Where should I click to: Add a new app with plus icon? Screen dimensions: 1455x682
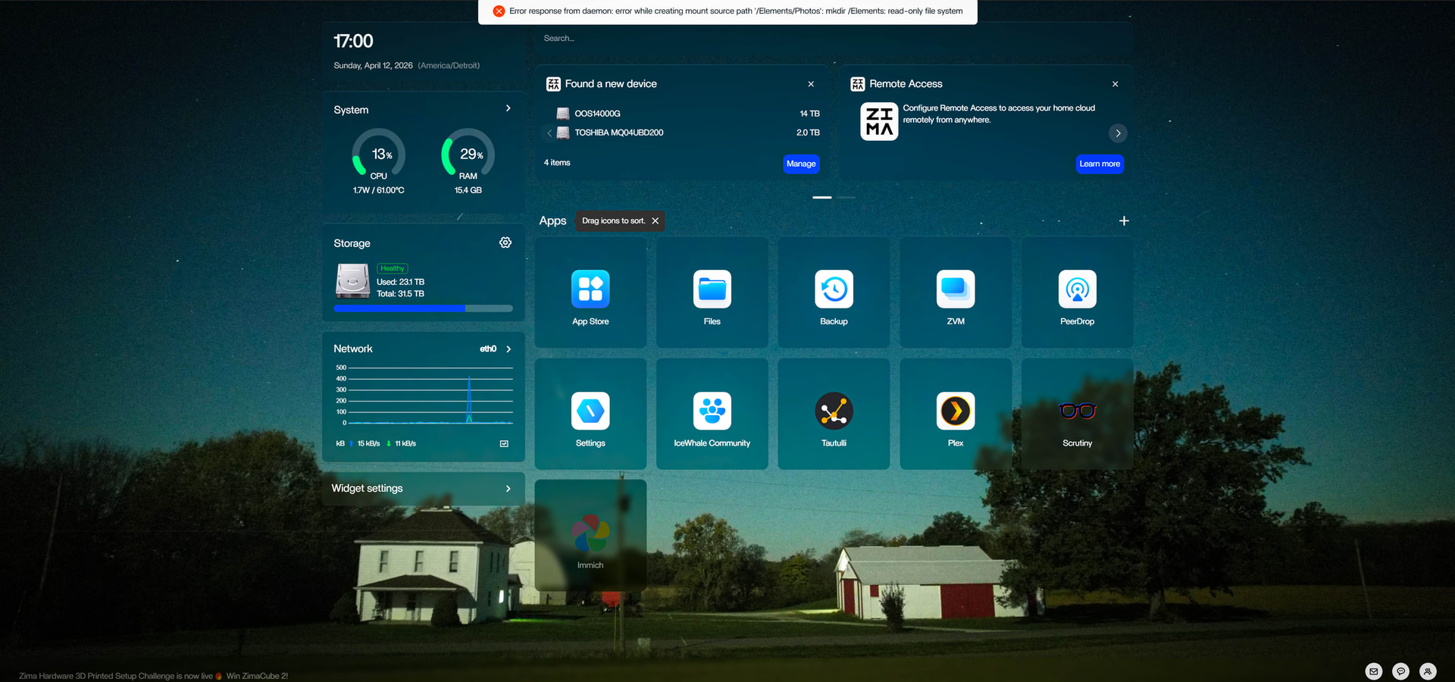coord(1124,221)
